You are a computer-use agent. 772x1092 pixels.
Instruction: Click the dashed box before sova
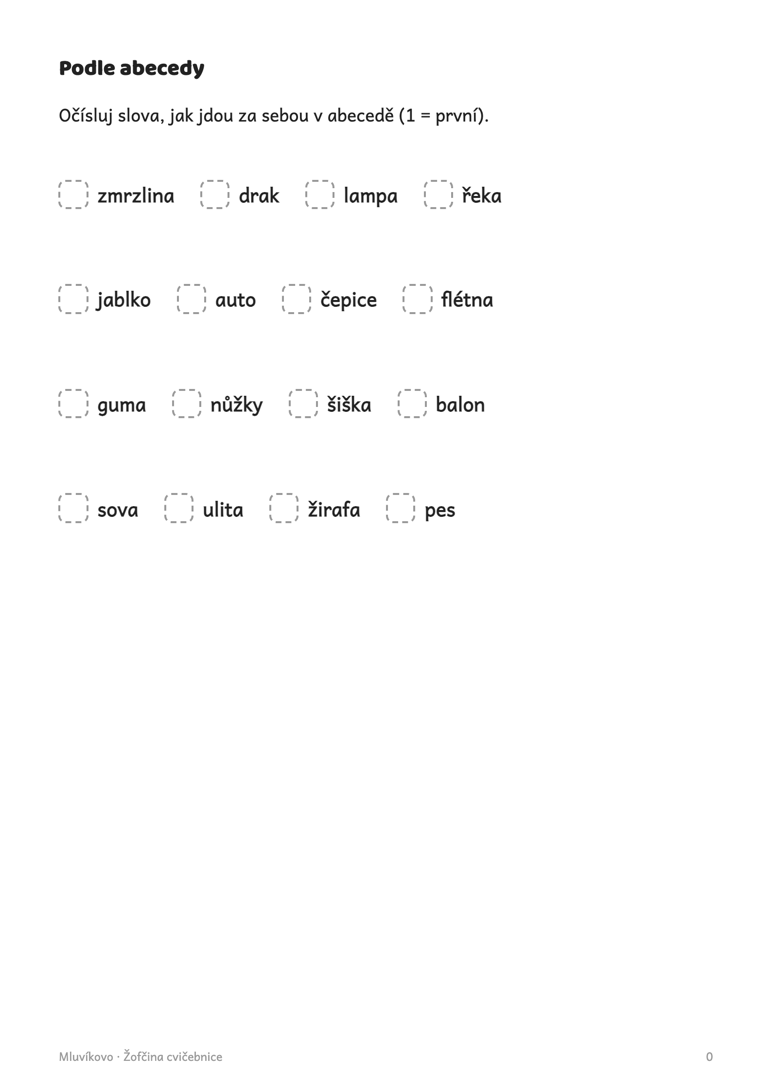(73, 508)
